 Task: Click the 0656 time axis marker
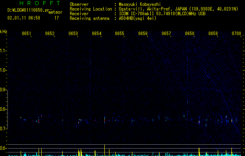pyautogui.click(x=143, y=33)
